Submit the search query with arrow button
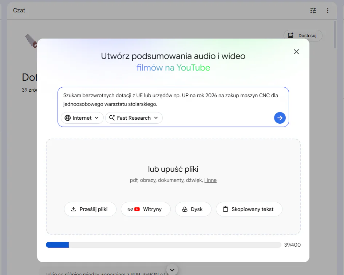This screenshot has height=275, width=344. point(280,118)
